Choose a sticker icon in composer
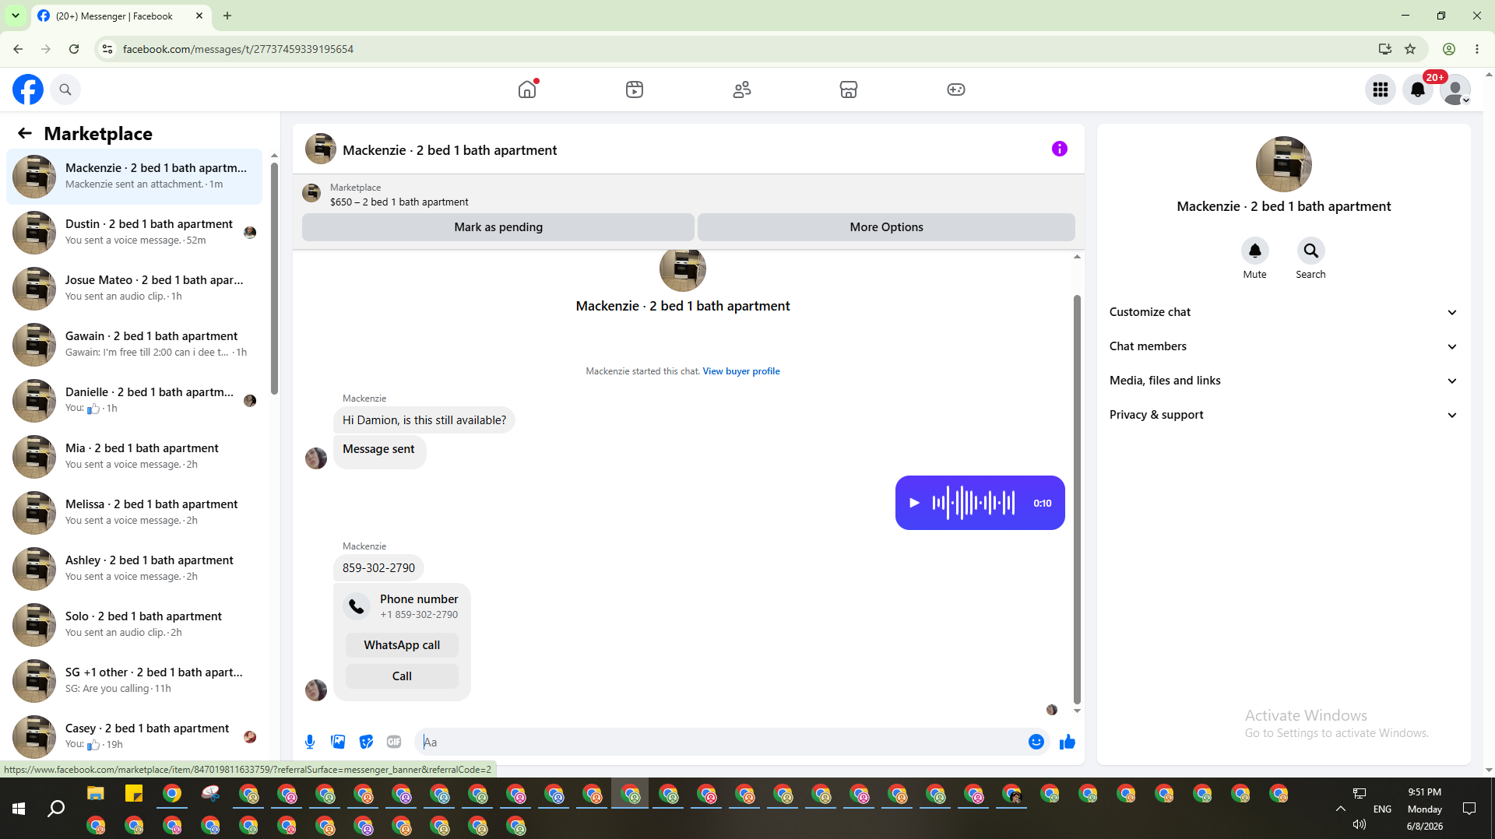 click(366, 742)
